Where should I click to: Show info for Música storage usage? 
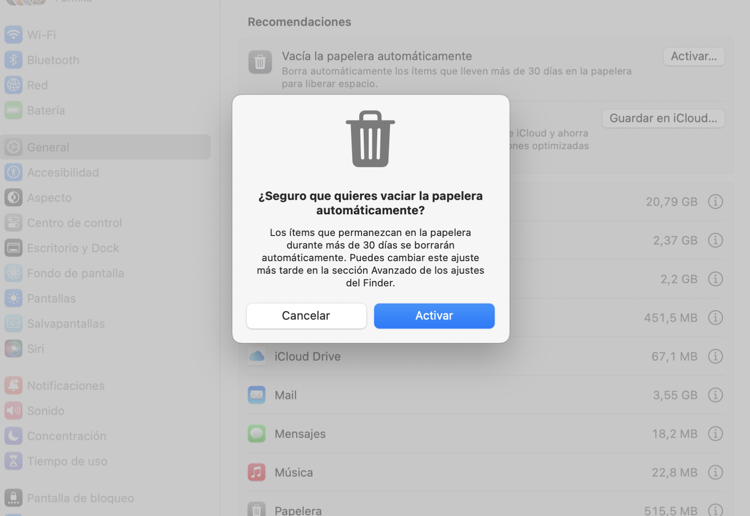(x=715, y=472)
